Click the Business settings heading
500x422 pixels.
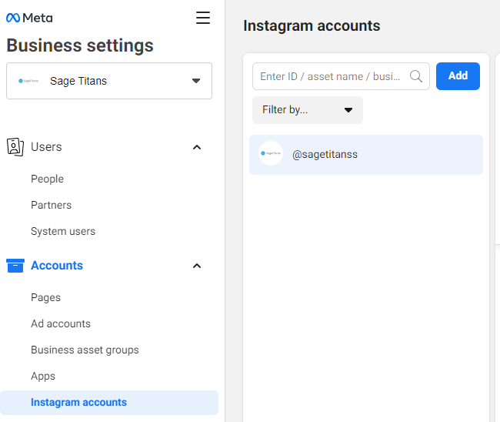[x=80, y=45]
